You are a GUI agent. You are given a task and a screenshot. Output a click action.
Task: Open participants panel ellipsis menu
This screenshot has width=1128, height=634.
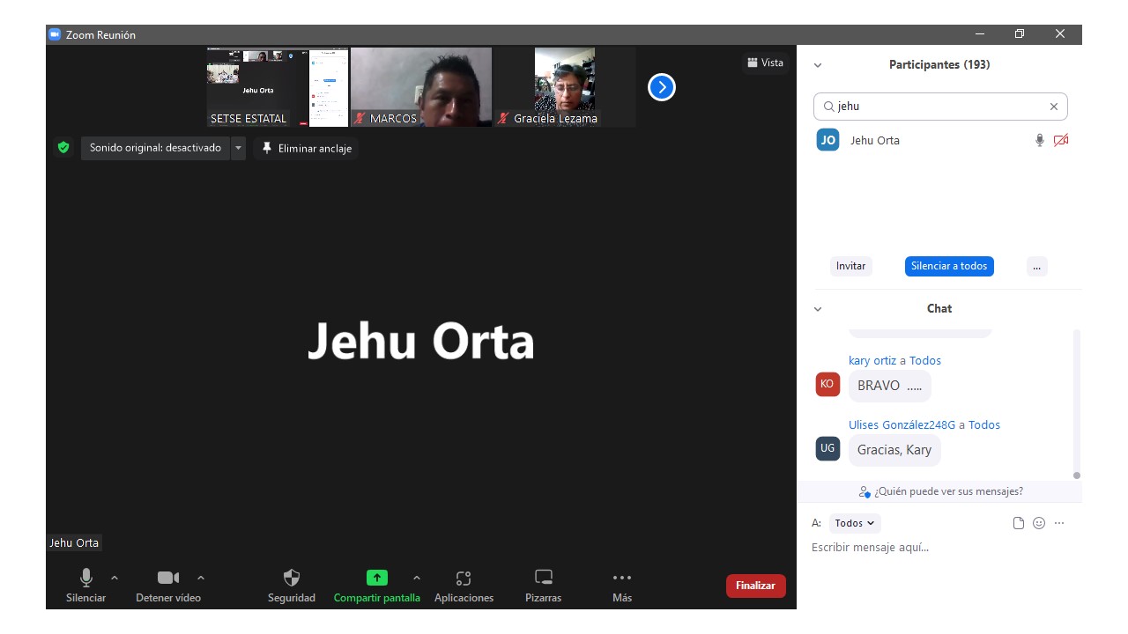point(1037,266)
